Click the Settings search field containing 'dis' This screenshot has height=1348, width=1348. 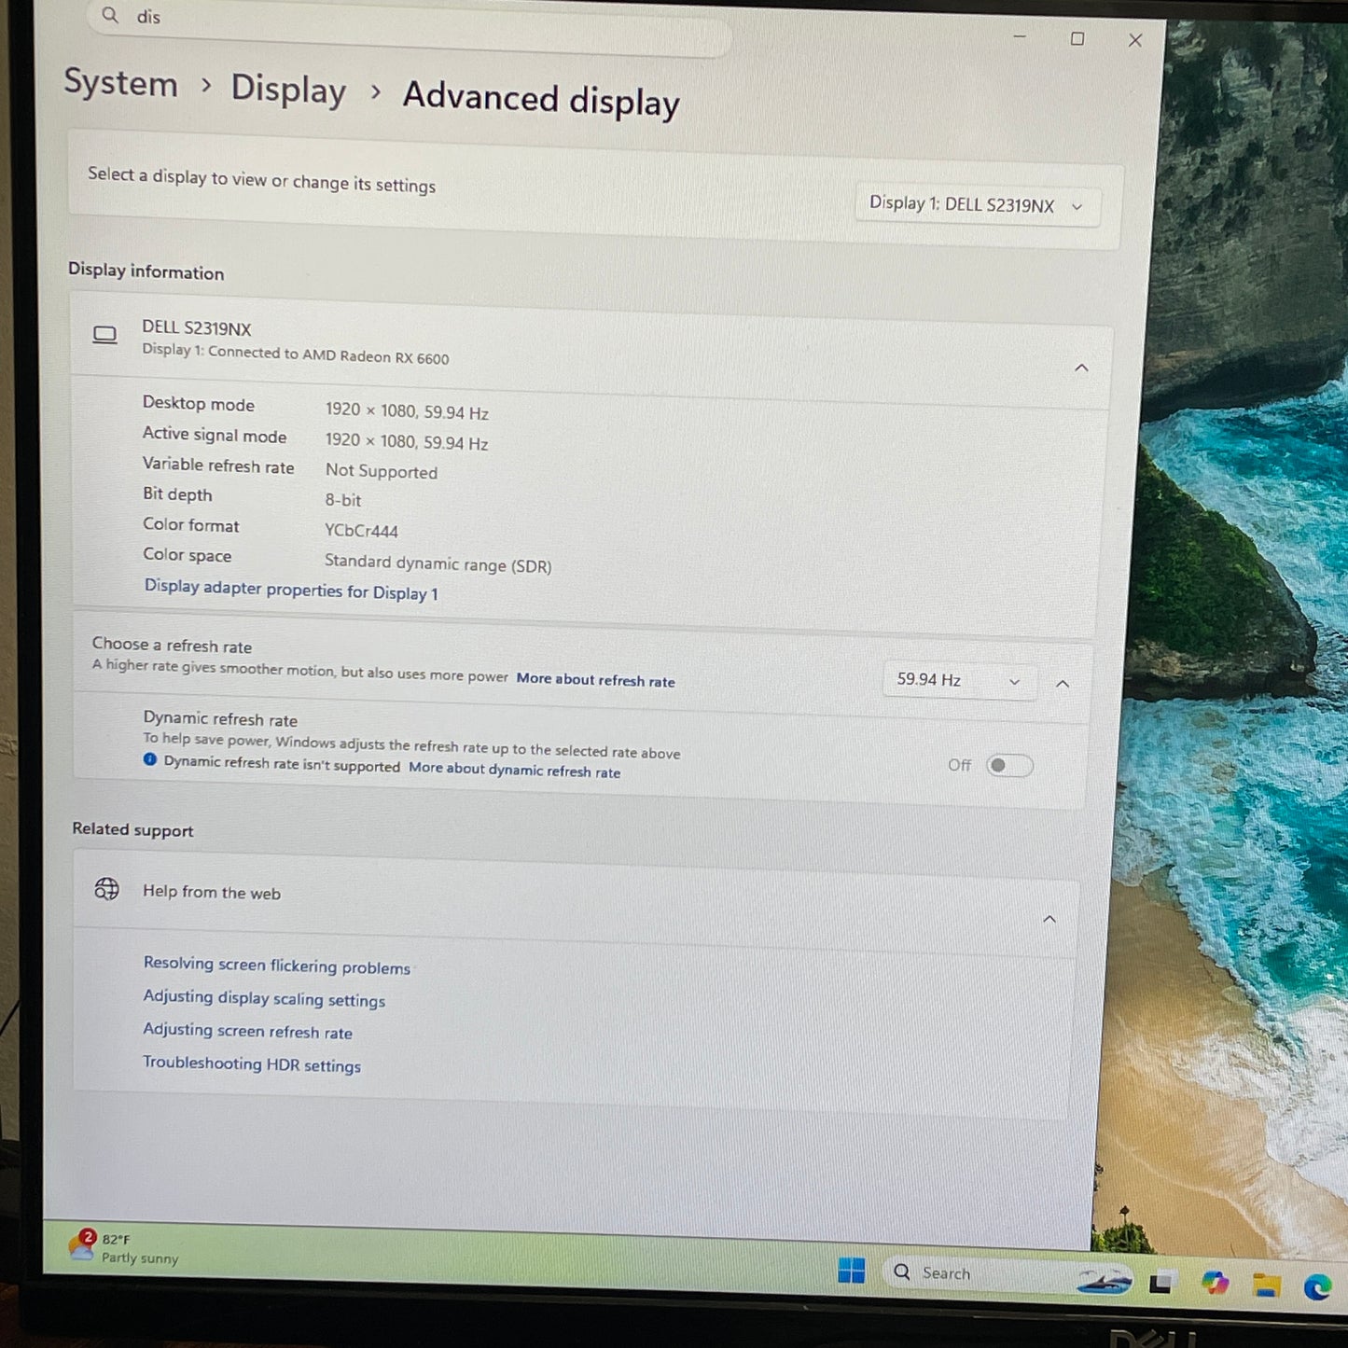click(x=409, y=26)
